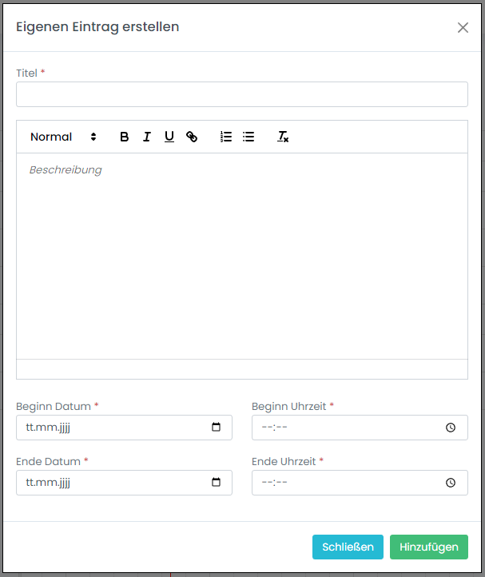Focus the Titel input field
Viewport: 485px width, 577px height.
pos(241,94)
